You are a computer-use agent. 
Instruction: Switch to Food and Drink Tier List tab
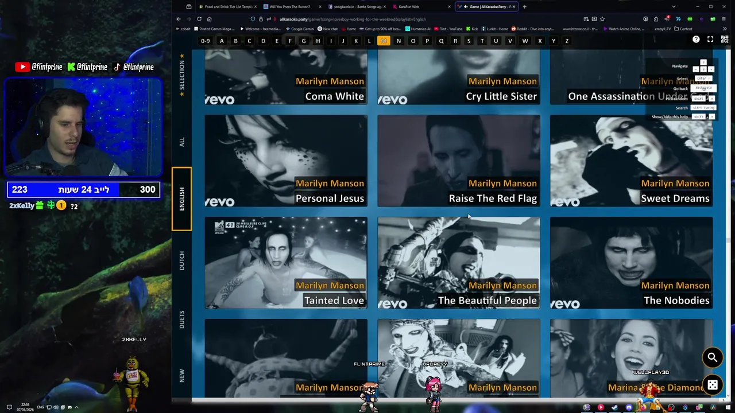click(228, 6)
